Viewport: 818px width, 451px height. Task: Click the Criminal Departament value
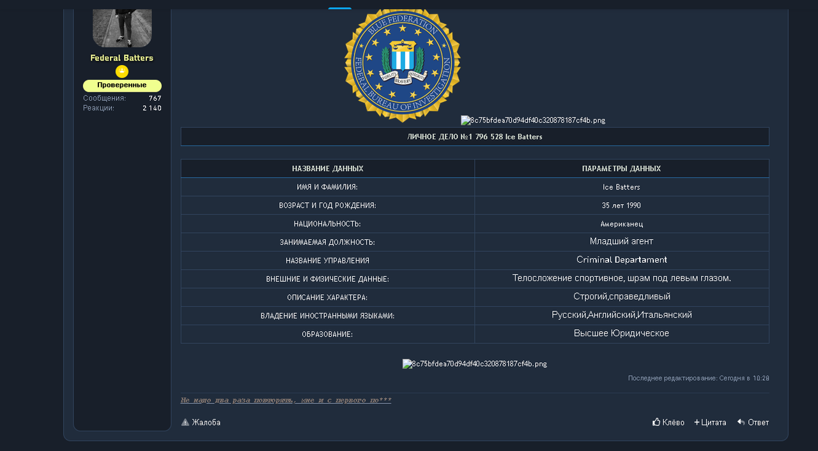(x=622, y=260)
